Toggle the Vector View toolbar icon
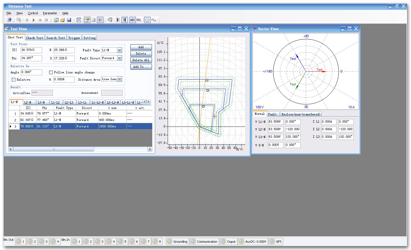 pyautogui.click(x=100, y=20)
